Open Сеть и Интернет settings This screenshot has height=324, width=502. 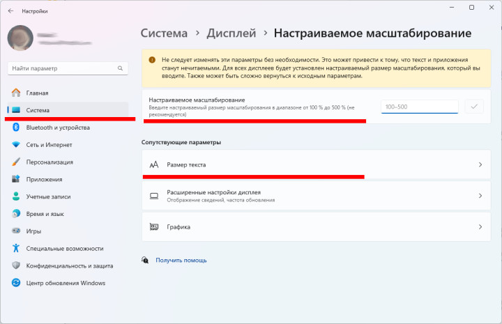pos(49,145)
